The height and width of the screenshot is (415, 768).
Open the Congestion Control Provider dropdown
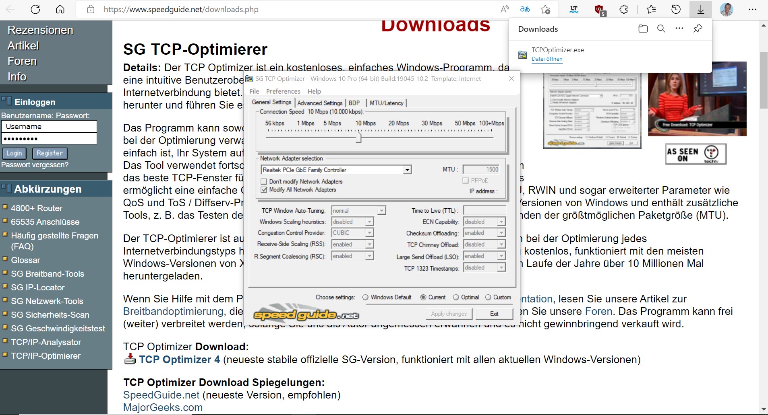click(369, 233)
